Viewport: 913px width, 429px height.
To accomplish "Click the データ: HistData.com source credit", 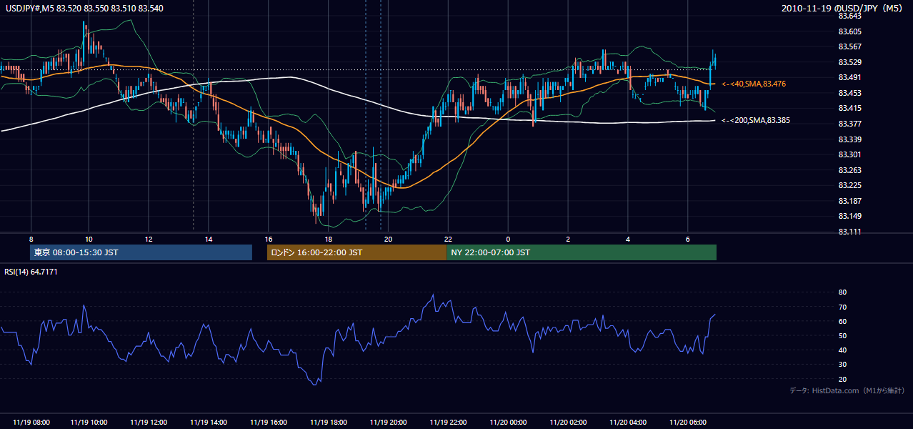I will 847,390.
